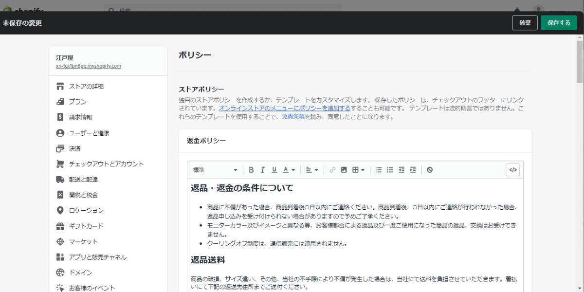Screen dimensions: 584x292
Task: Click the Bold formatting icon
Action: coord(251,170)
